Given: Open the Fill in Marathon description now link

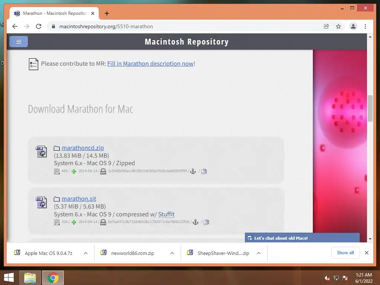Looking at the screenshot, I should pos(150,63).
